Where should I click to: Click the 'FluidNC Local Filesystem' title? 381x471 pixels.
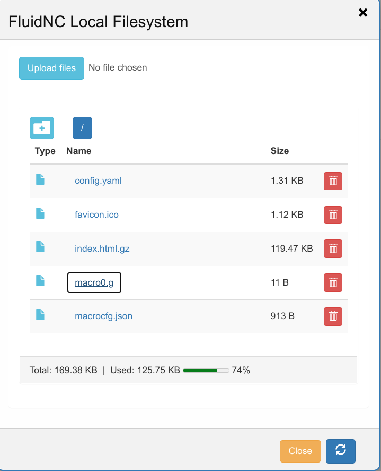click(99, 22)
